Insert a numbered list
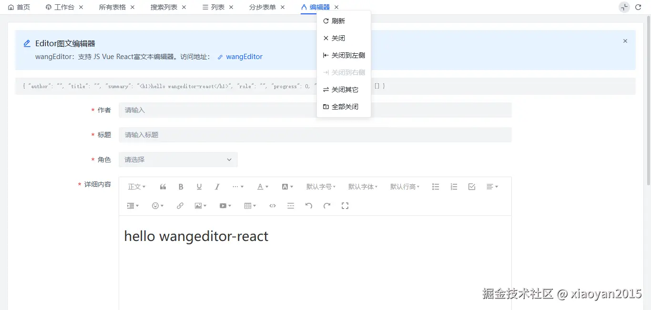651x310 pixels. [454, 187]
